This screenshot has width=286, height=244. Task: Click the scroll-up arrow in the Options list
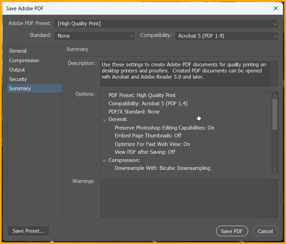[x=275, y=95]
